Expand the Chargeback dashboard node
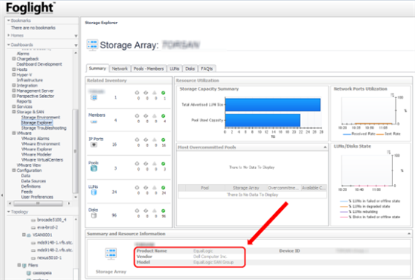This screenshot has width=415, height=280. [14, 59]
